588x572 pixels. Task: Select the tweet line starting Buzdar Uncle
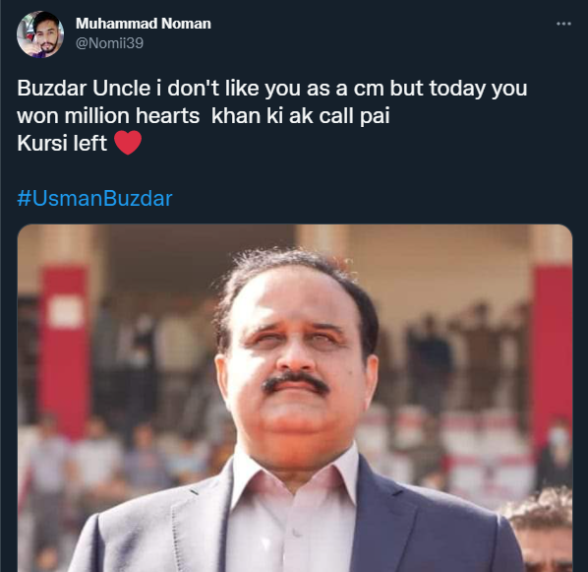[272, 89]
